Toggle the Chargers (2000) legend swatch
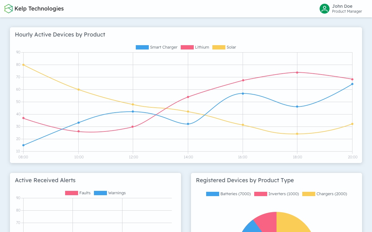Image resolution: width=372 pixels, height=232 pixels. [309, 194]
